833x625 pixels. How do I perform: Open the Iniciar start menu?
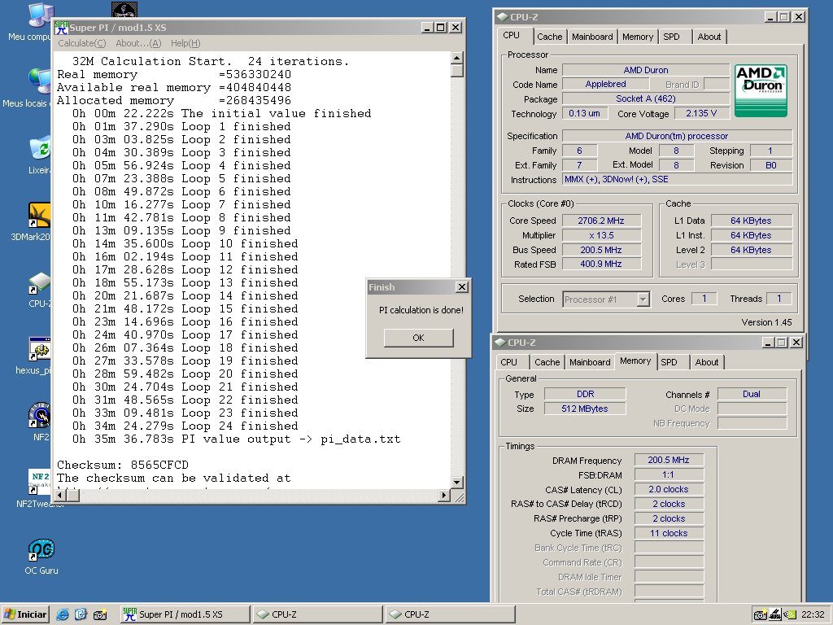click(25, 614)
